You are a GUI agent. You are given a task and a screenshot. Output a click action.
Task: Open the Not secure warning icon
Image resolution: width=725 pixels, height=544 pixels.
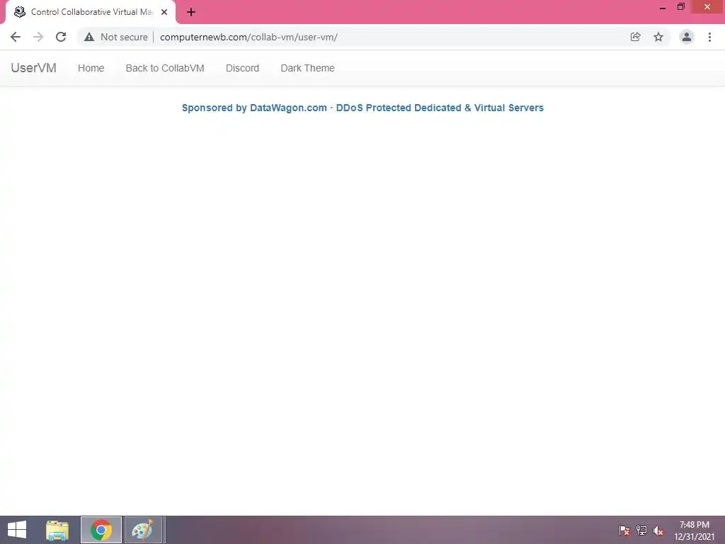coord(89,37)
